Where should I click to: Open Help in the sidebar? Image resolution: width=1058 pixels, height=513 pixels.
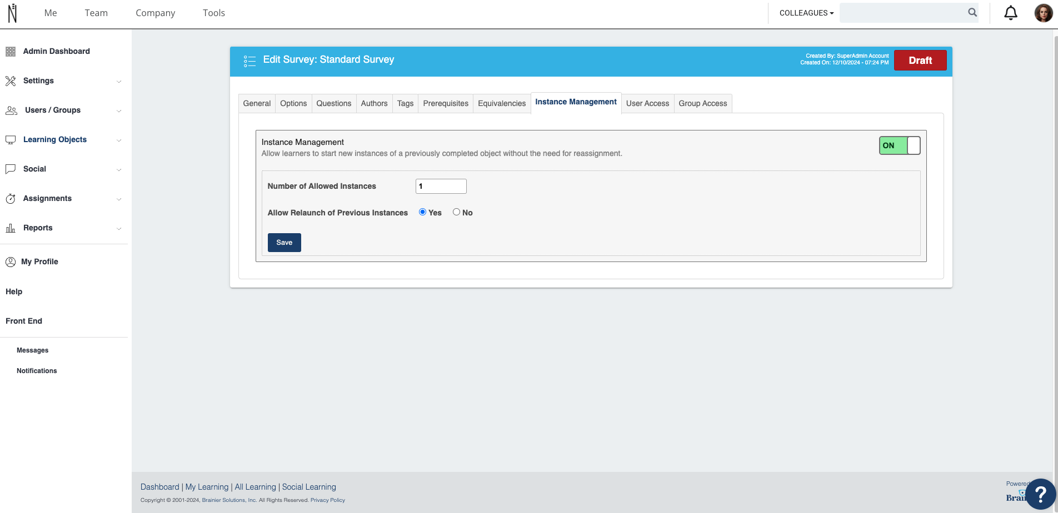click(x=14, y=291)
